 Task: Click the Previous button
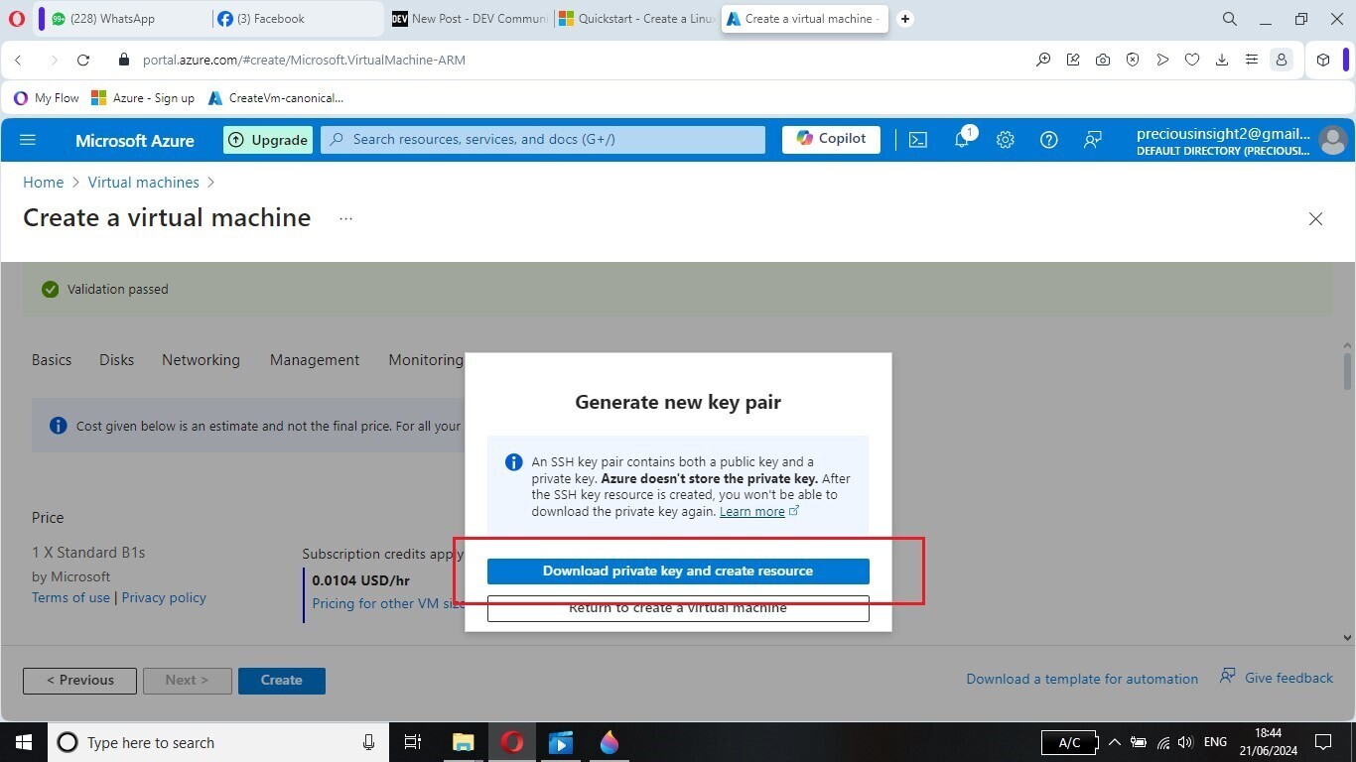tap(79, 681)
